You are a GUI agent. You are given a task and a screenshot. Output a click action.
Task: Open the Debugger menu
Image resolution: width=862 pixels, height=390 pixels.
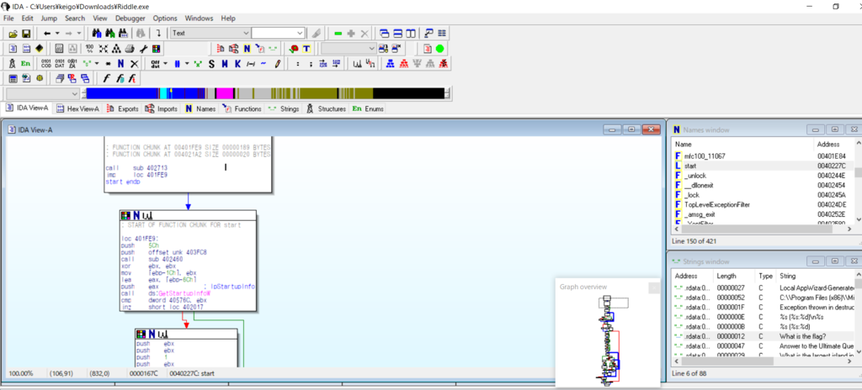[x=130, y=18]
